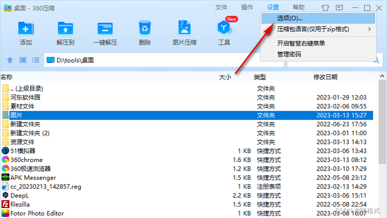Click the date 2023-01-29 12:03

click(341, 97)
